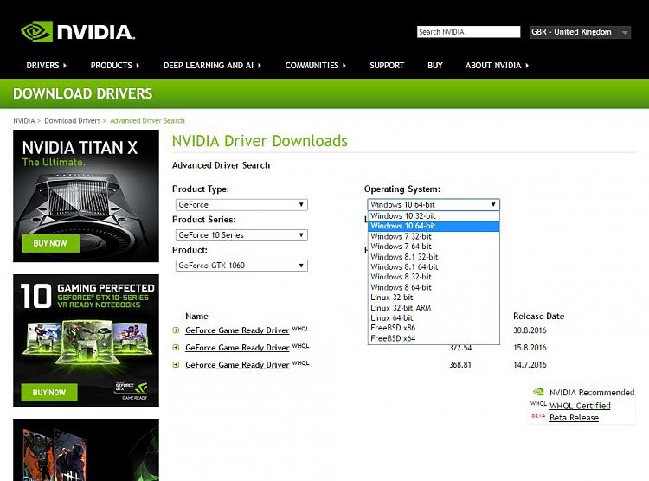Image resolution: width=649 pixels, height=481 pixels.
Task: Open GeForce Game Ready Driver from 15.8.2016
Action: (237, 348)
